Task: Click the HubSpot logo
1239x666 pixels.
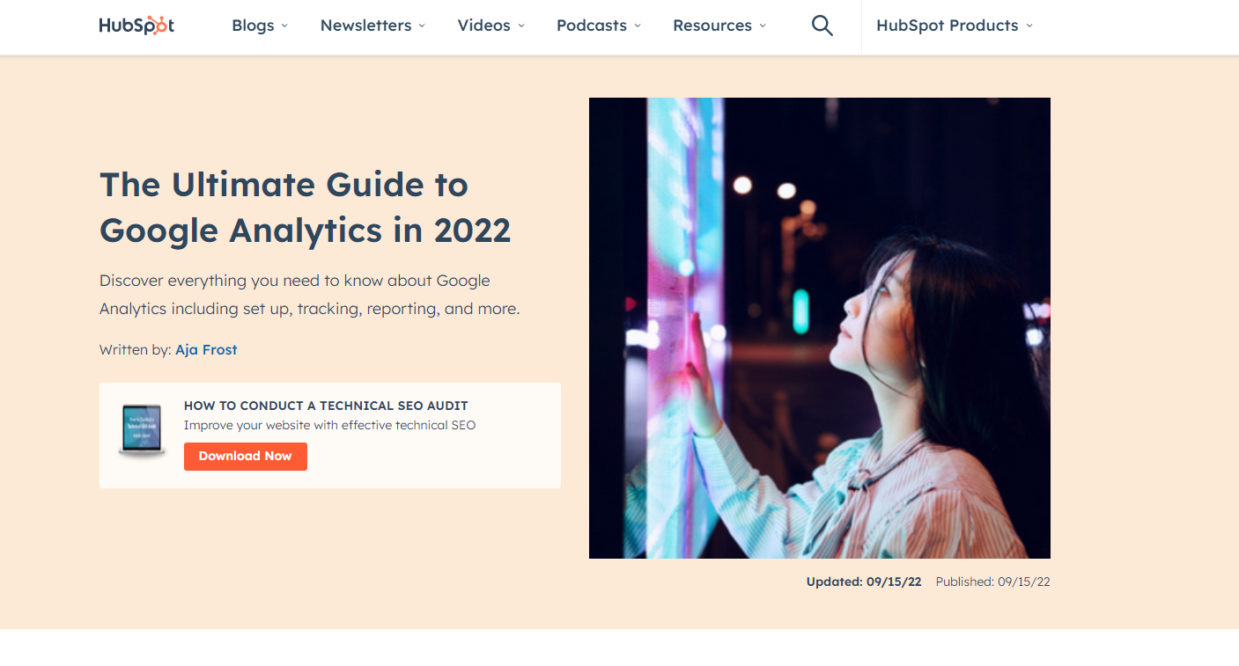Action: pos(136,26)
